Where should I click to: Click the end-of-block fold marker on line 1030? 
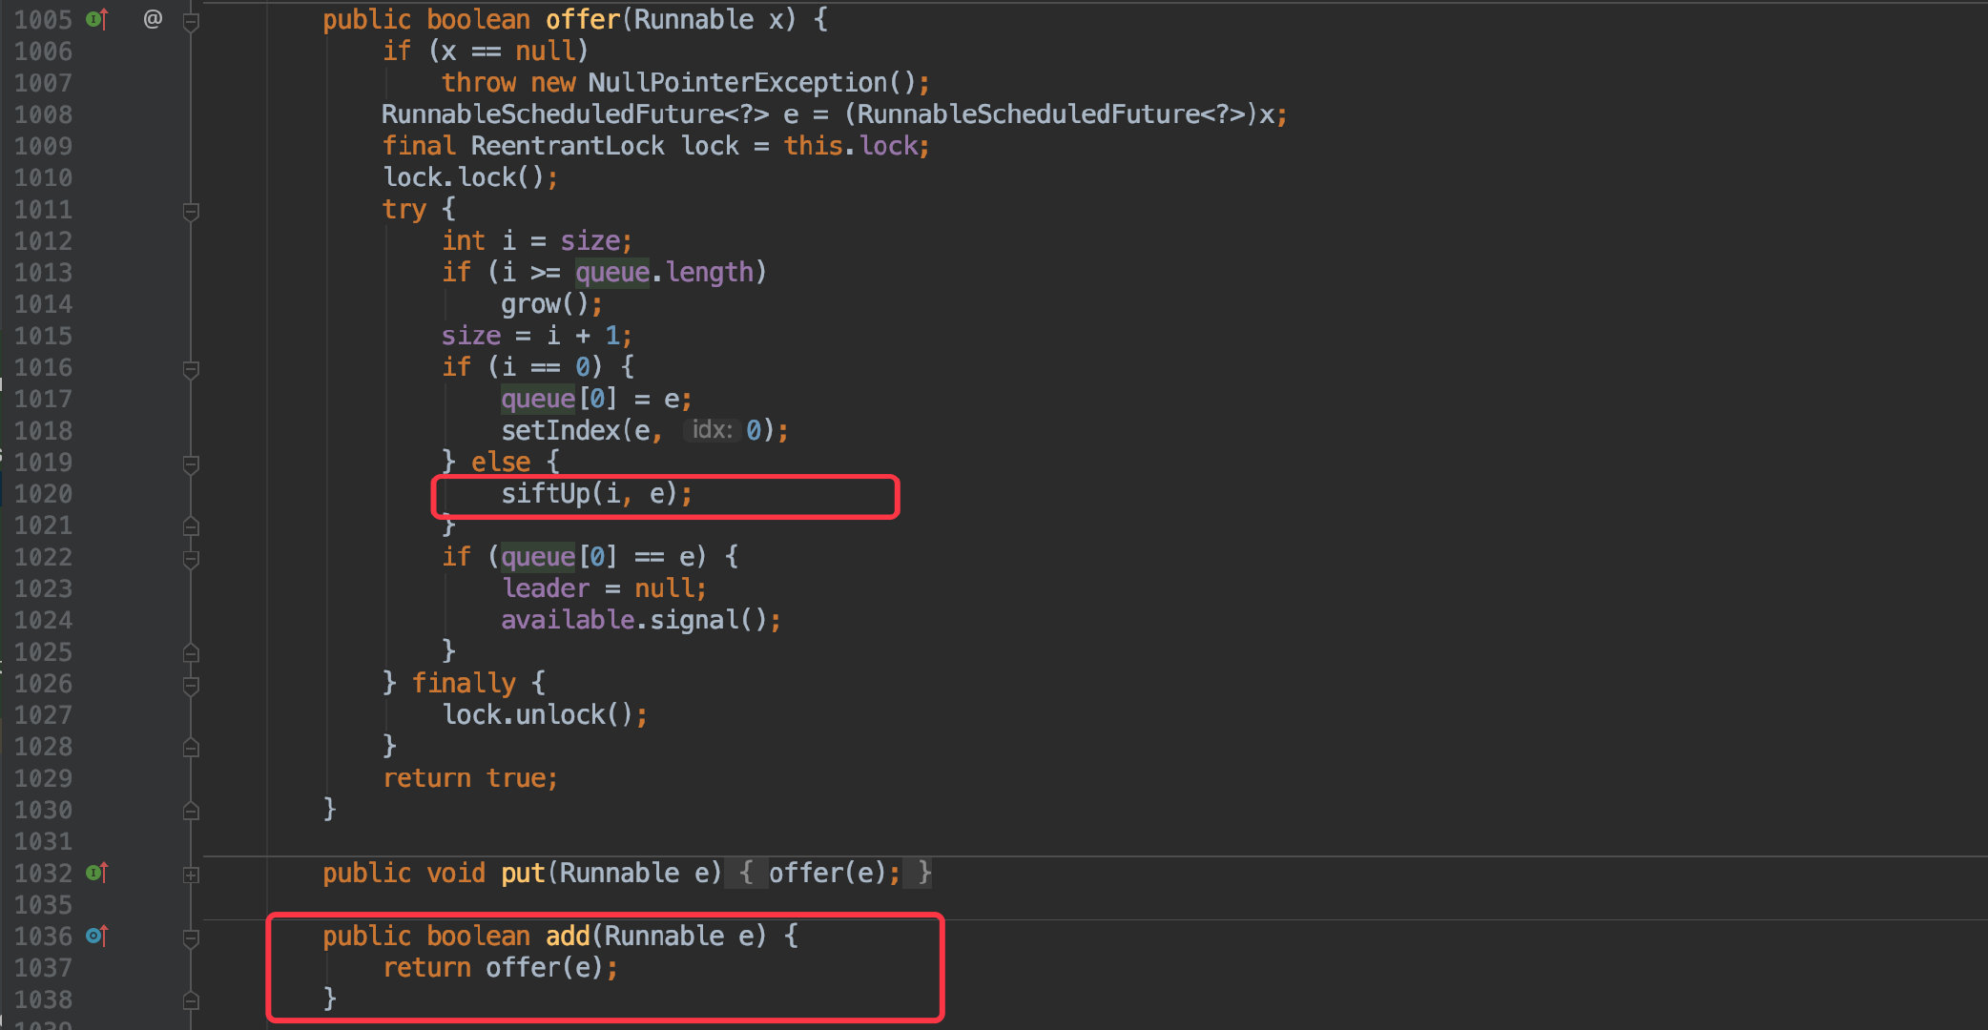click(x=191, y=811)
